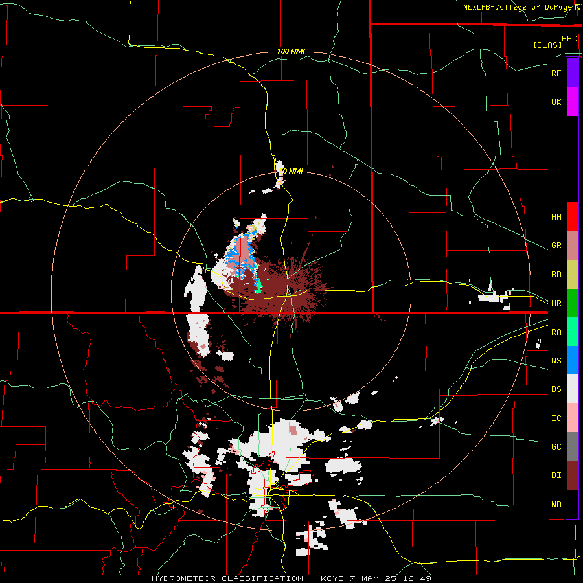Click the 50 NMI range ring label
Screen dimensions: 583x583
pyautogui.click(x=291, y=171)
